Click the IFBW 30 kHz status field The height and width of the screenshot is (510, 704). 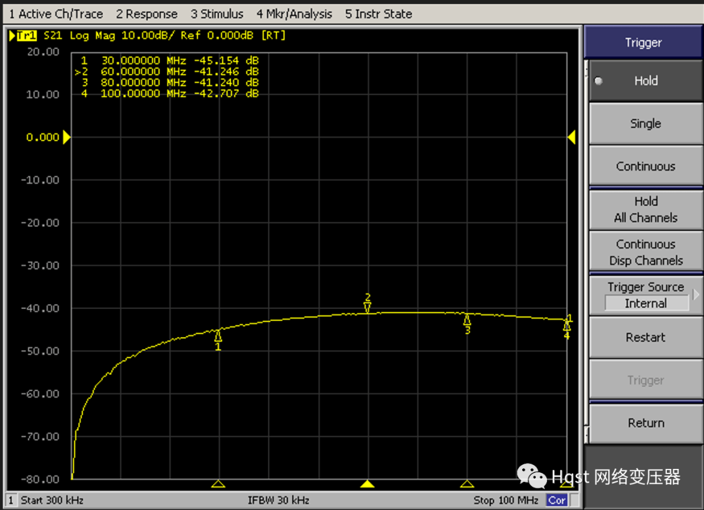pyautogui.click(x=278, y=500)
